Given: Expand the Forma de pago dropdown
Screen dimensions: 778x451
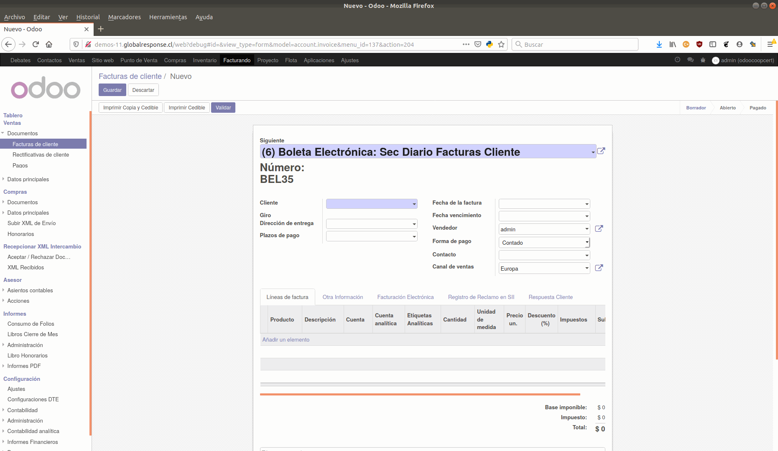Looking at the screenshot, I should tap(544, 243).
